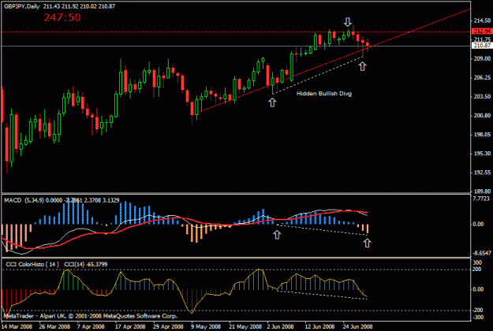
Task: Click the MACD (5,34,9) indicator label
Action: point(24,200)
